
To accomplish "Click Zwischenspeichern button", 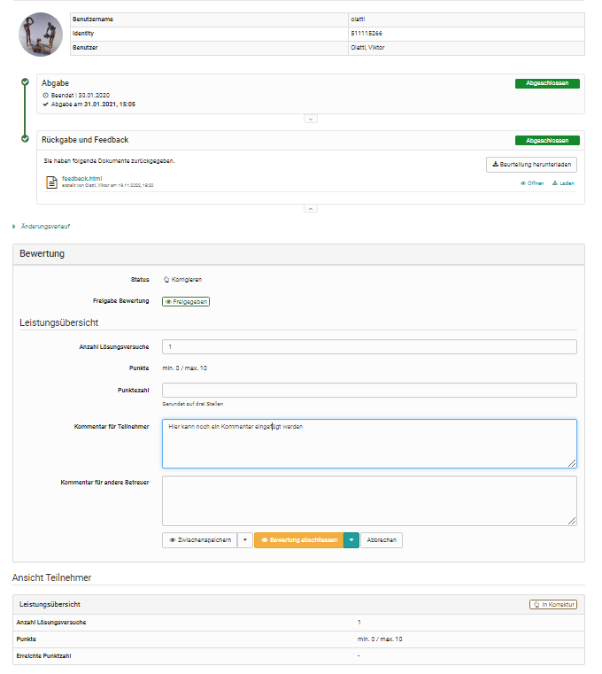I will pyautogui.click(x=199, y=539).
